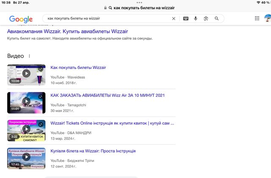
Task: Tap the preview icon on Tamagotchi thumbnail
Action: (x=41, y=97)
